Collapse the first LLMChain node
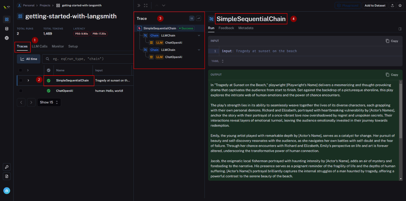 199,35
